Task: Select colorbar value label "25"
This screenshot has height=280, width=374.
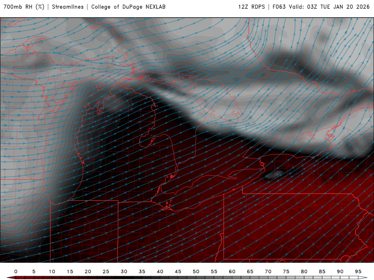Action: (x=106, y=272)
